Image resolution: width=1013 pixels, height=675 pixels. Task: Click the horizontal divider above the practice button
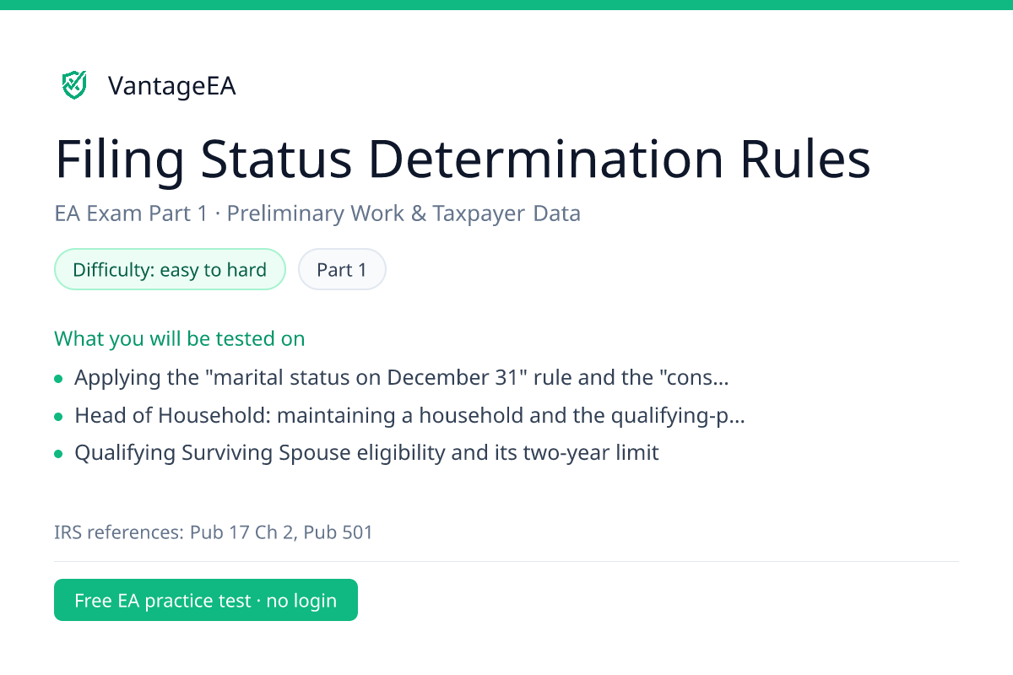[x=506, y=561]
